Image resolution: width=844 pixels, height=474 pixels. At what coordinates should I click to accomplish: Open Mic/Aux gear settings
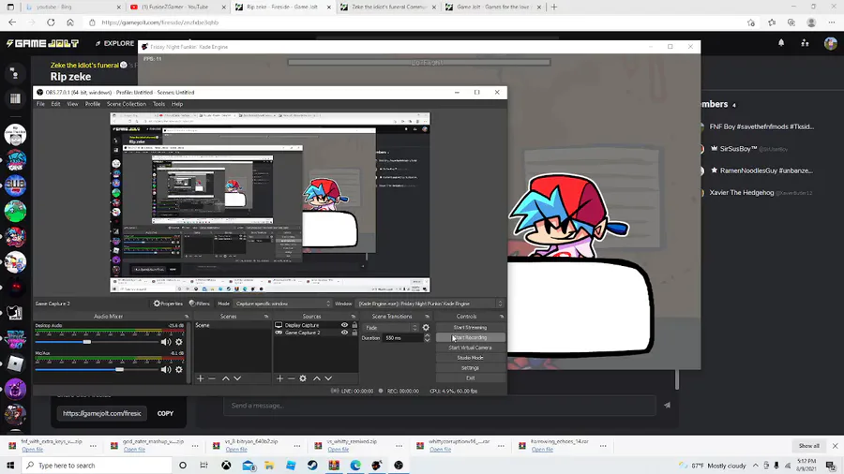[179, 370]
